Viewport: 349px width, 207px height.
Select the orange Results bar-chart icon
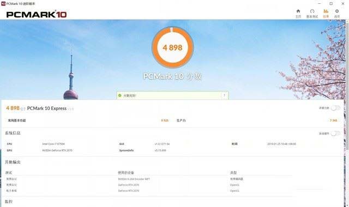click(x=326, y=11)
